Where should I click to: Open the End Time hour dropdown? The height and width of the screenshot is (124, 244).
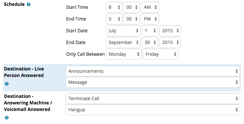coord(114,19)
